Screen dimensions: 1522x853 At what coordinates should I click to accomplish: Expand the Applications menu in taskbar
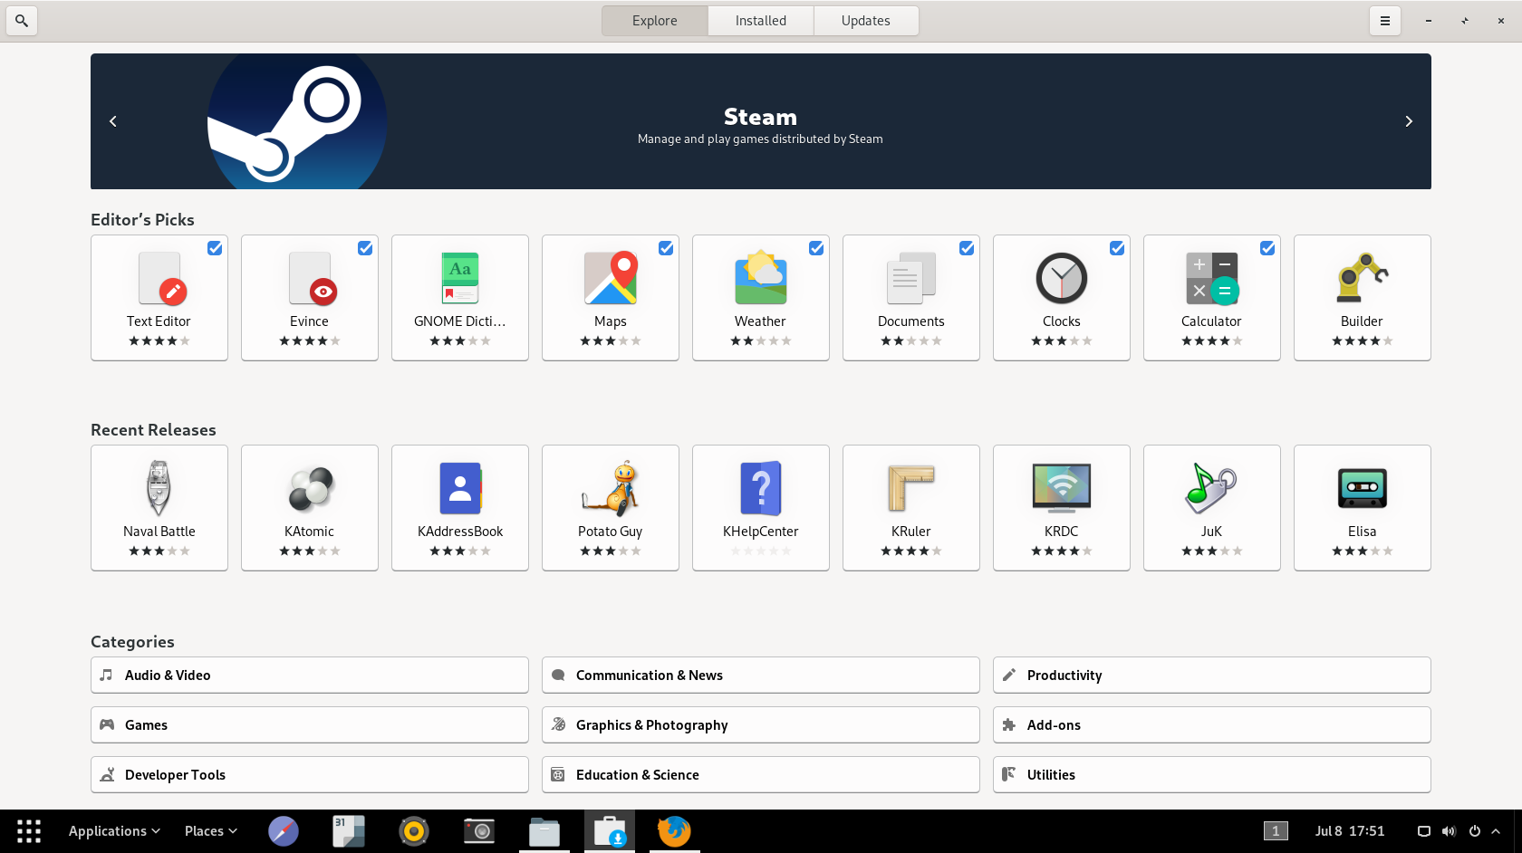coord(115,831)
